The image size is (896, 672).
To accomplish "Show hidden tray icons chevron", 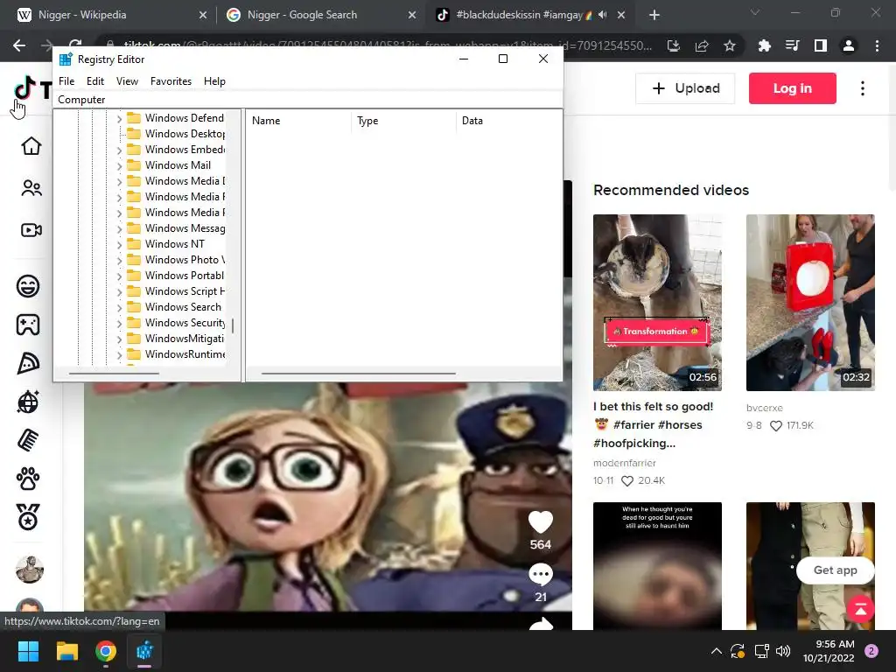I will [x=716, y=651].
